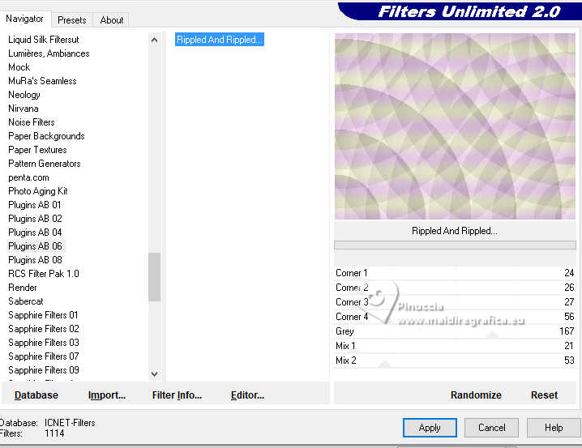
Task: Select the Sabercat category
Action: coord(26,301)
